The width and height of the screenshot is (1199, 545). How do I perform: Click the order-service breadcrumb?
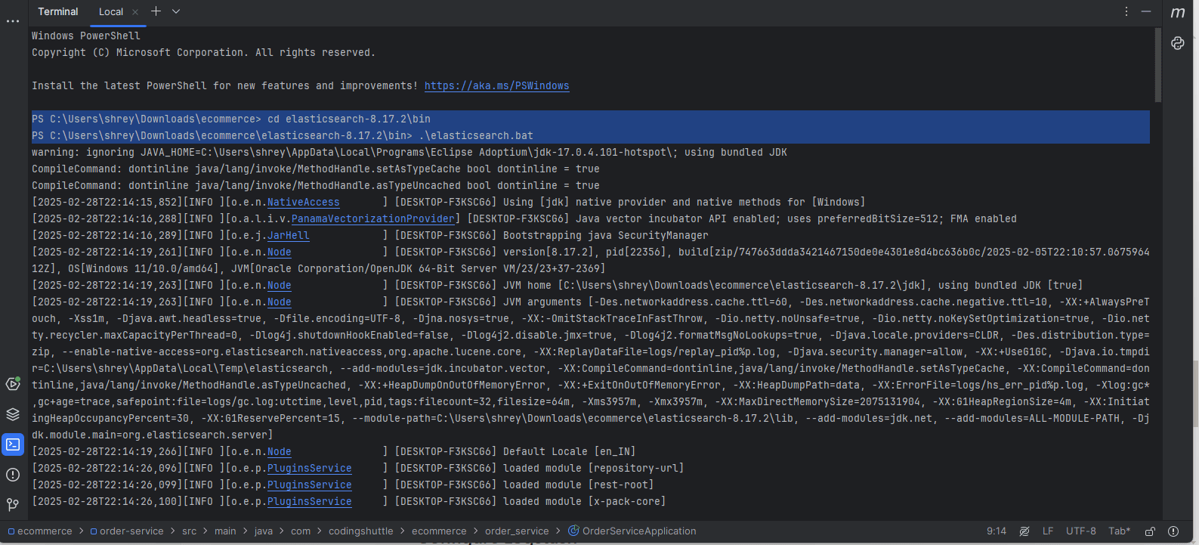tap(127, 531)
